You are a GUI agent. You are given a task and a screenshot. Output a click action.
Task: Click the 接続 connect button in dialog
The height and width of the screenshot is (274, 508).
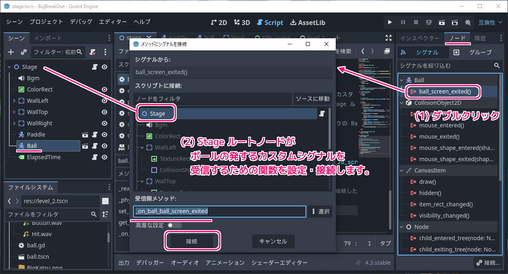[192, 241]
